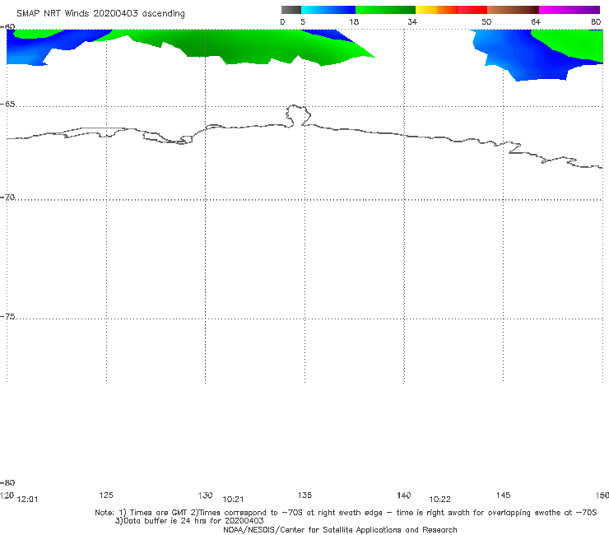This screenshot has width=609, height=535.
Task: Click the NOAA/NESDIS Center for Satellite Applications credit
Action: 340,529
